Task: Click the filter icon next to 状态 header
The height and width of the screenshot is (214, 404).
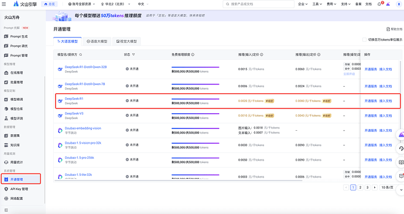Action: 133,55
